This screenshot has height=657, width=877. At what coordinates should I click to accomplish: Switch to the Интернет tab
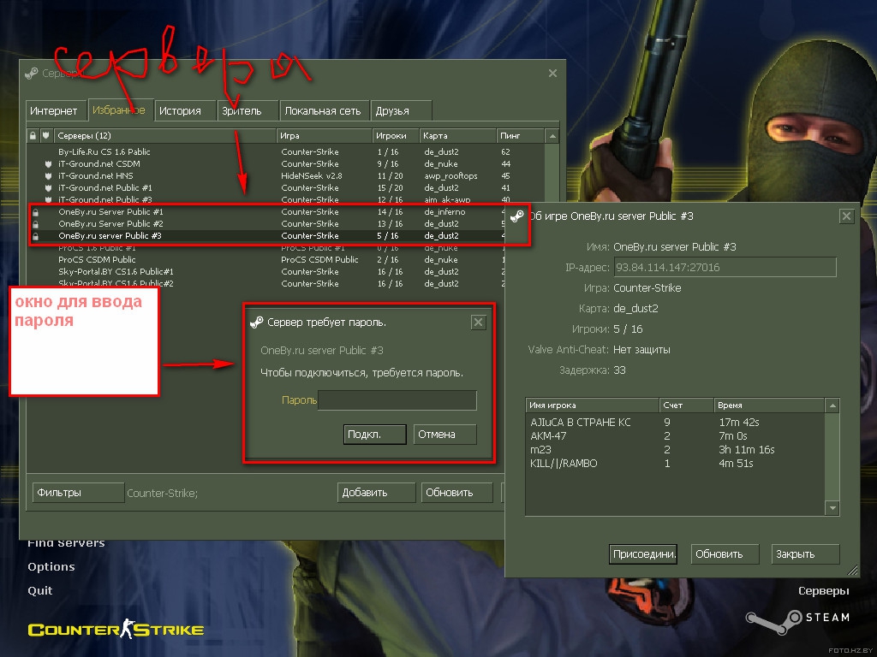tap(56, 110)
